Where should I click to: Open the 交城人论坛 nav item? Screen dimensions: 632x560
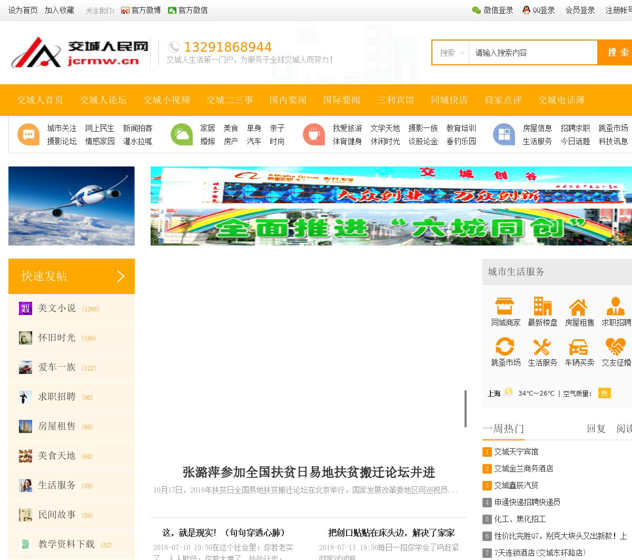click(104, 100)
